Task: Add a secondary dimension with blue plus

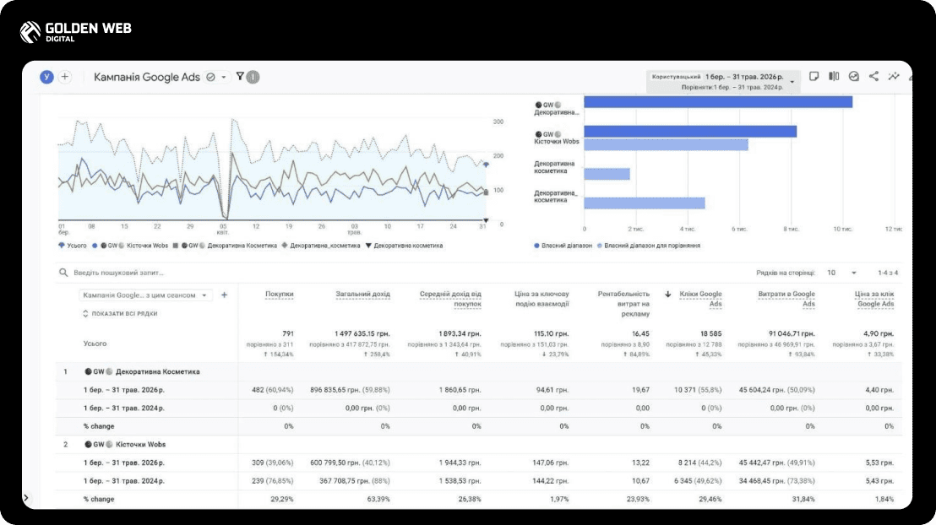Action: tap(224, 295)
